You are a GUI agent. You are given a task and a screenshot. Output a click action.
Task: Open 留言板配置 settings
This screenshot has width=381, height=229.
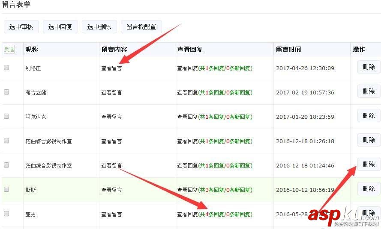coord(141,26)
